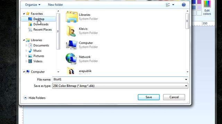The height and width of the screenshot is (124, 222).
Task: Click the file list scrollbar thumb
Action: coord(187,21)
